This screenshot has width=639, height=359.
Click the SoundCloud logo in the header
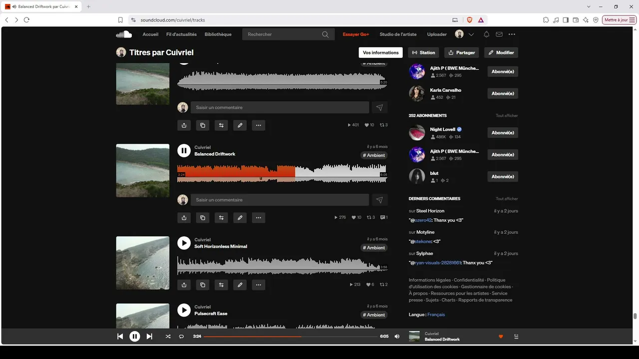(124, 34)
